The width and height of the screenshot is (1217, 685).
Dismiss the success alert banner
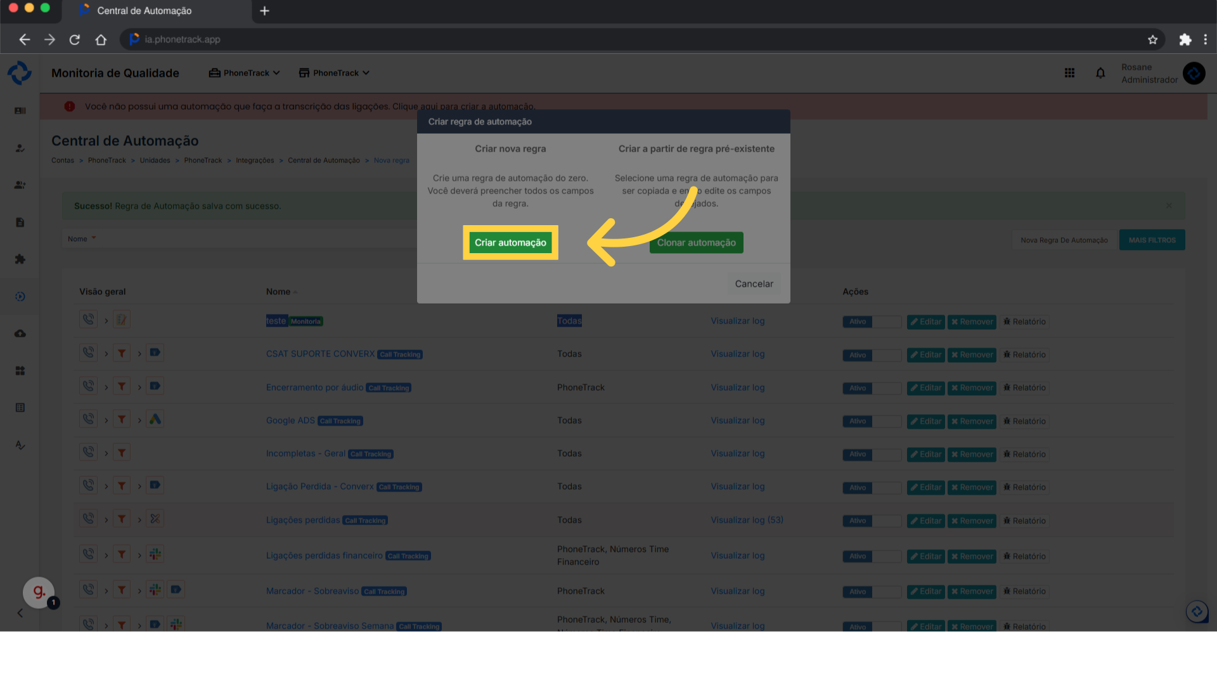1169,205
